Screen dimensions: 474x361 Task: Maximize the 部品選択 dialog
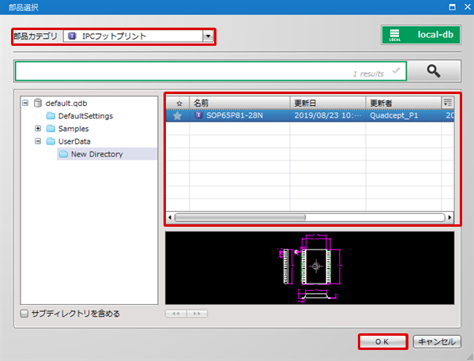[452, 7]
